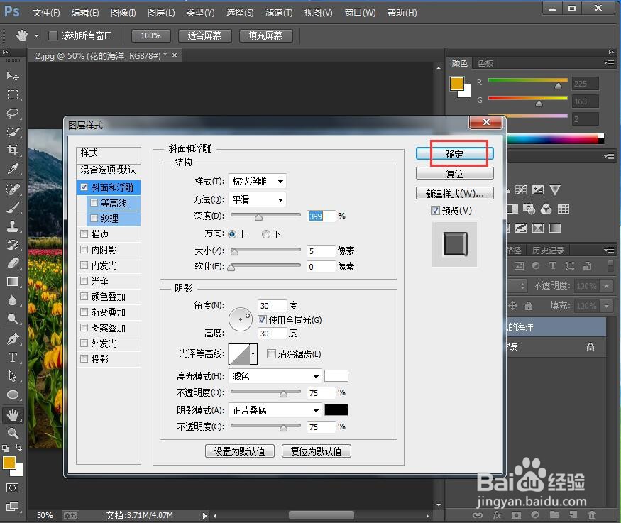Screen dimensions: 621x523
Task: Click 复位为默认值 button
Action: [316, 451]
